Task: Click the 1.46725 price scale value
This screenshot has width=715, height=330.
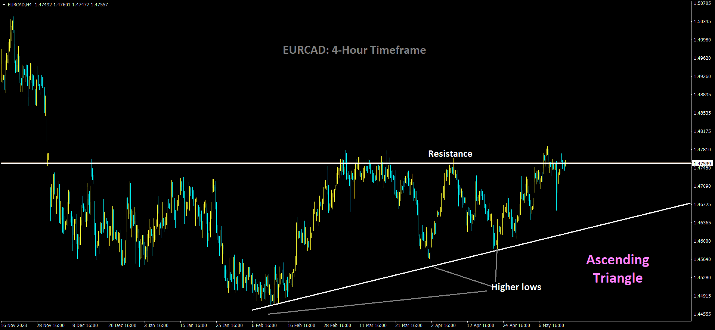Action: coord(702,204)
